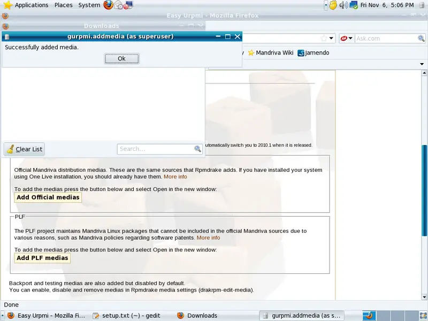Image resolution: width=428 pixels, height=321 pixels.
Task: Open the System menu
Action: 89,5
